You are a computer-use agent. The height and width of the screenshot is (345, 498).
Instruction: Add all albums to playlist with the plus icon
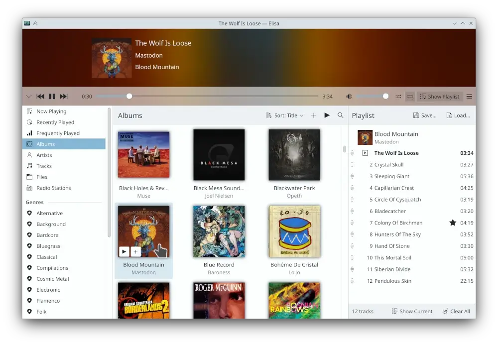pos(314,115)
